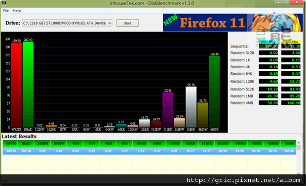Click the Start benchmark button

coord(128,23)
